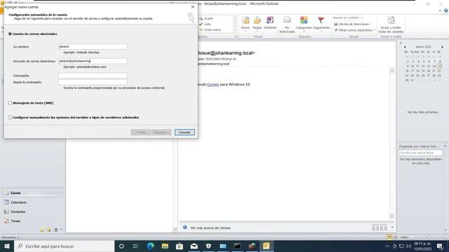
Task: Close the Agregar nueva cuenta dialog
Action: [193, 7]
